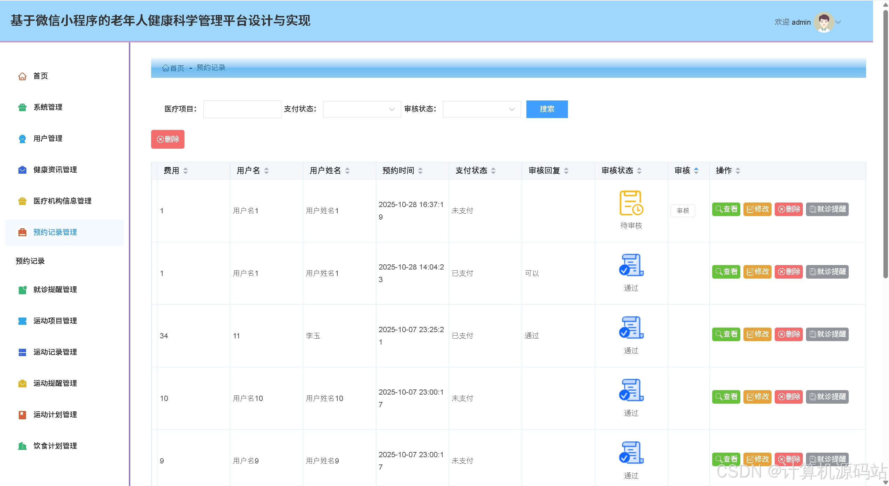
Task: Click 修改 in the 李玉 row
Action: (x=757, y=334)
